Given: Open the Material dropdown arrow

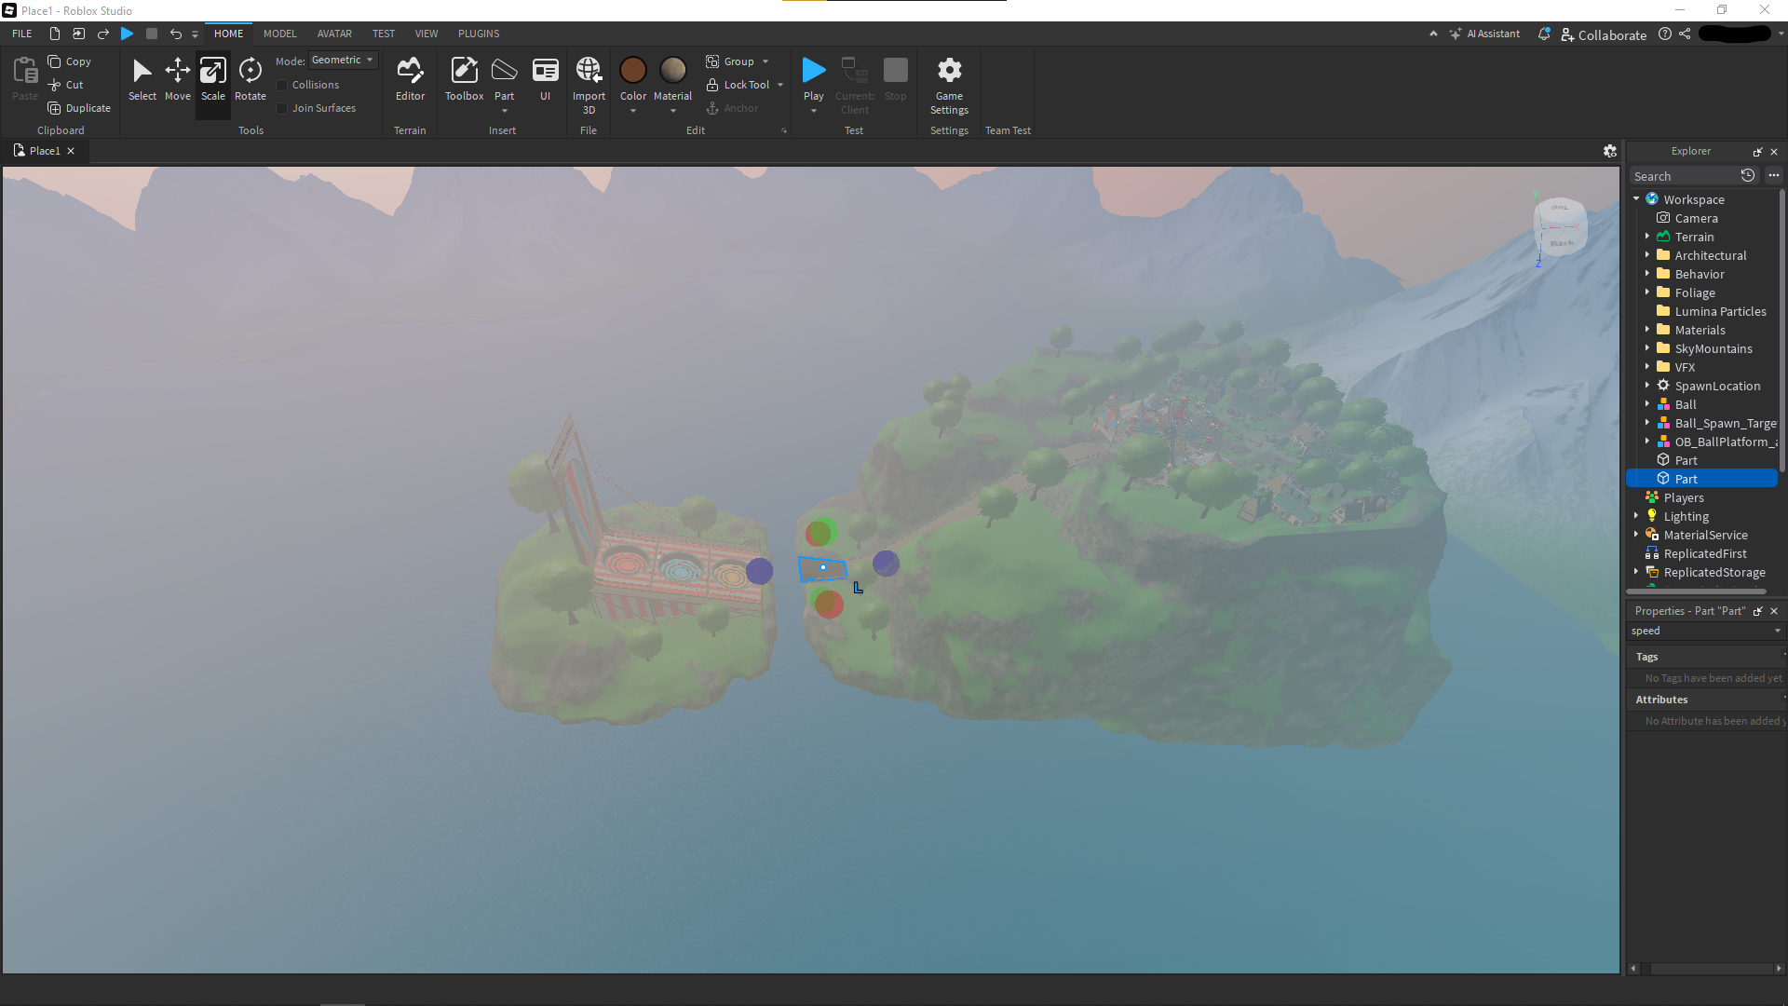Looking at the screenshot, I should (673, 111).
